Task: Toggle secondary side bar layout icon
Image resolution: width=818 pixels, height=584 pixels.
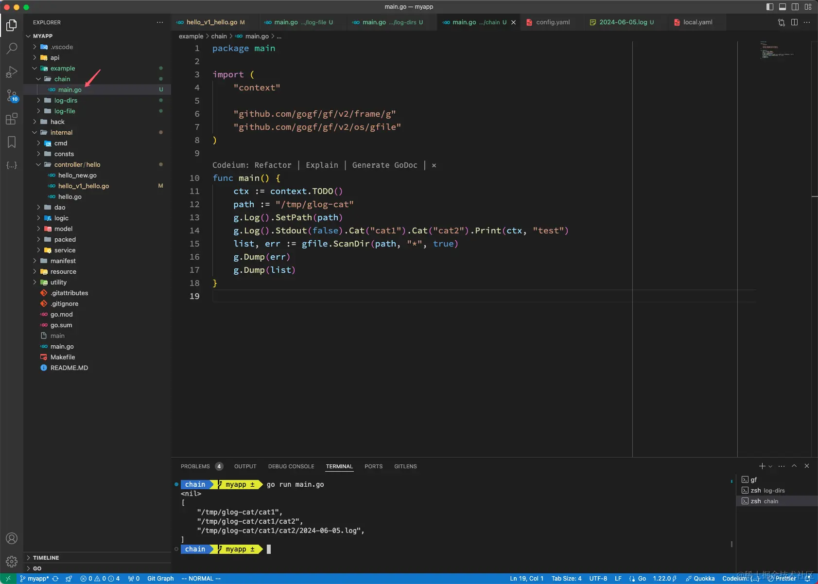Action: pyautogui.click(x=795, y=7)
